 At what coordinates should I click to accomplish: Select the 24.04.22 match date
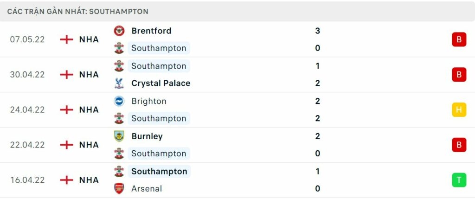27,109
